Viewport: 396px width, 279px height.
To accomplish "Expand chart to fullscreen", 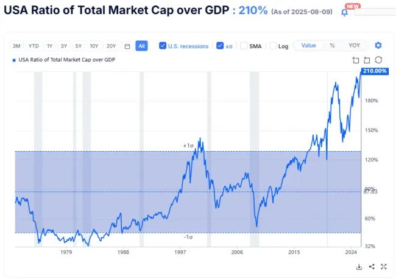I will pyautogui.click(x=384, y=267).
